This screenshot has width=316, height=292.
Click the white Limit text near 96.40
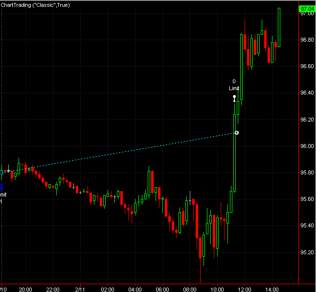pos(234,88)
